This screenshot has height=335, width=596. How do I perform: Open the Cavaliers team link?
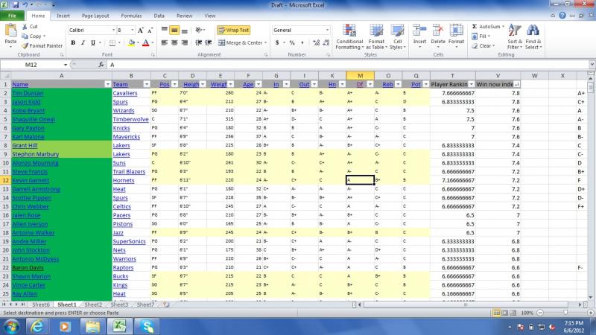point(125,93)
